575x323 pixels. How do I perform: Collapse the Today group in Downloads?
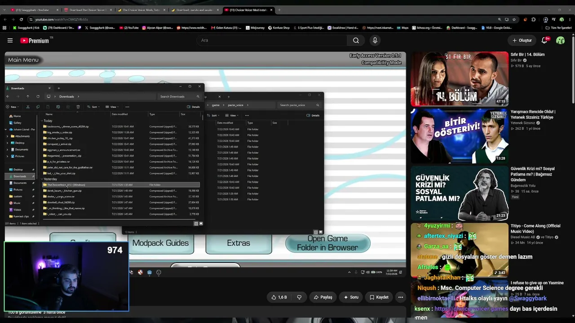pos(42,121)
